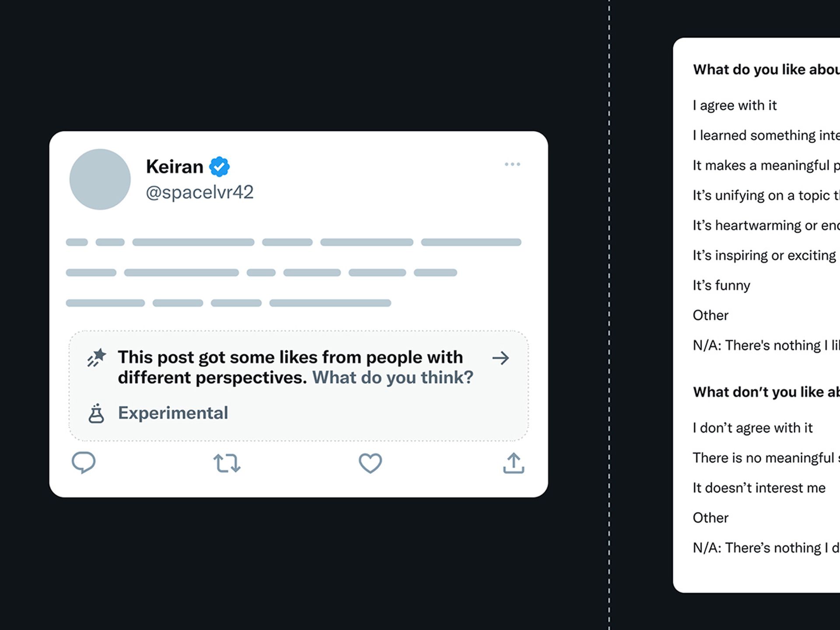
Task: Select "It's inspiring or exciting" option
Action: [764, 255]
